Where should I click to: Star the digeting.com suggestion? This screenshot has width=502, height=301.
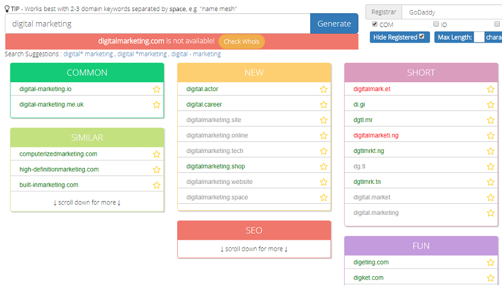coord(490,262)
